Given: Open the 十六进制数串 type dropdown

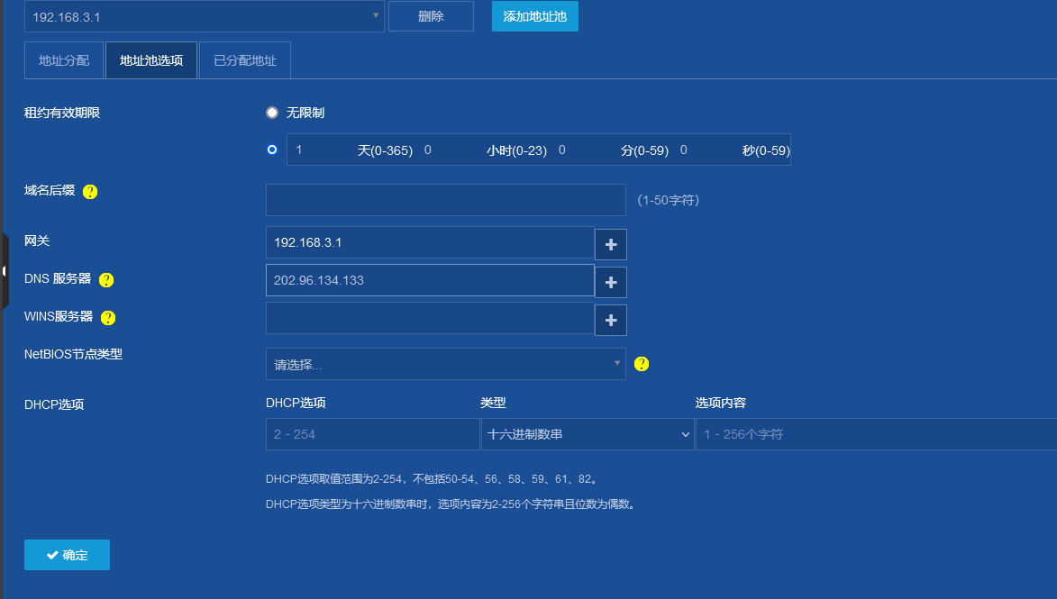Looking at the screenshot, I should point(588,434).
